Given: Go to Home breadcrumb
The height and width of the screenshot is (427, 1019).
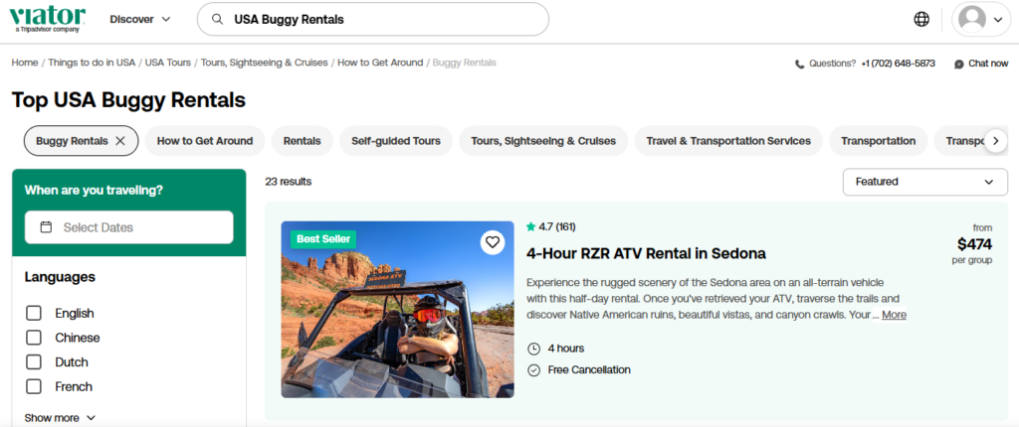Looking at the screenshot, I should tap(25, 63).
